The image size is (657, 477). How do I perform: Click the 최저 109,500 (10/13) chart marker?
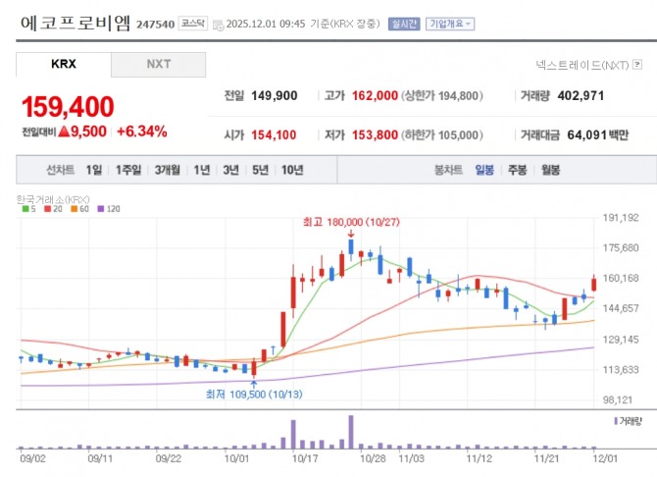point(254,395)
